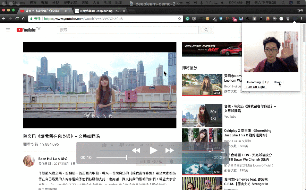306x190 pixels.
Task: Click the "Turn Off Light" button
Action: click(x=255, y=87)
